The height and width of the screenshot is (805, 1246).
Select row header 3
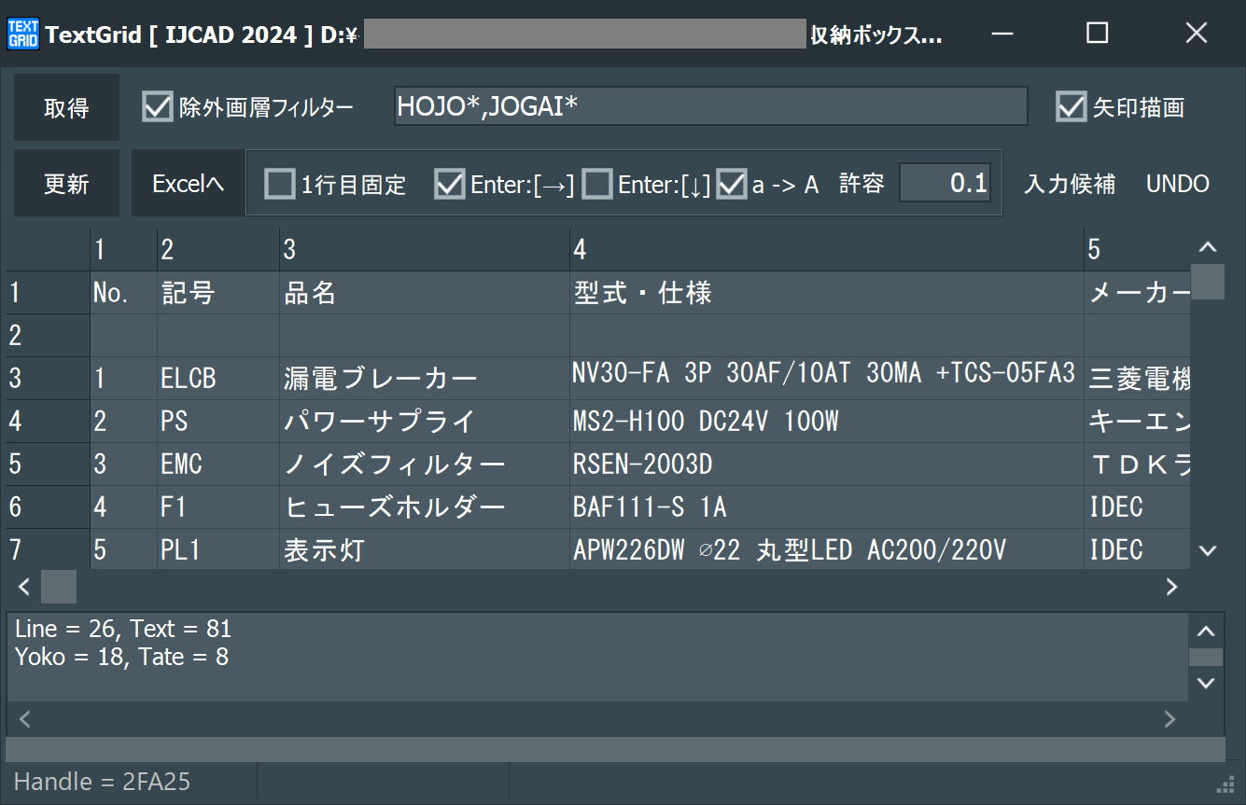tap(48, 379)
